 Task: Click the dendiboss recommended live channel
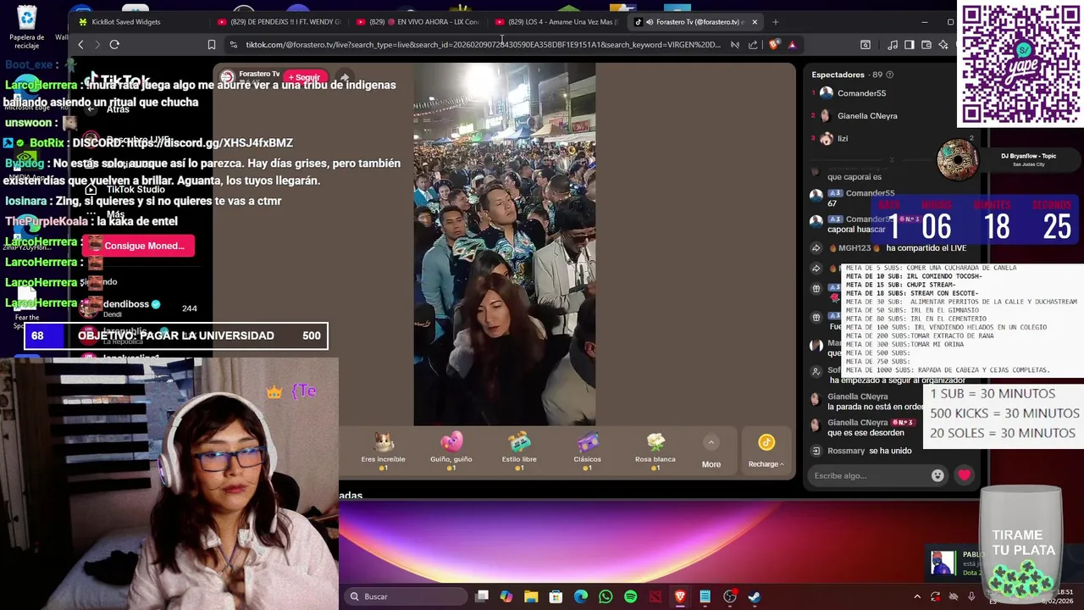(x=140, y=308)
